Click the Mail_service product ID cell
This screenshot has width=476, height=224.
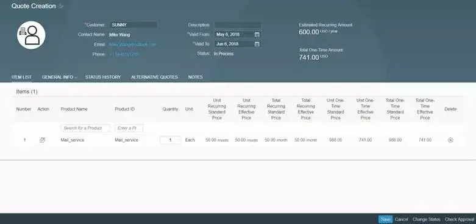126,140
